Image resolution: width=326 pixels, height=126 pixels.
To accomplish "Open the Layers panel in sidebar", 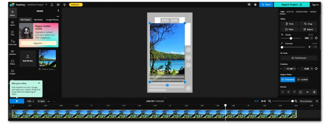I will 12,23.
